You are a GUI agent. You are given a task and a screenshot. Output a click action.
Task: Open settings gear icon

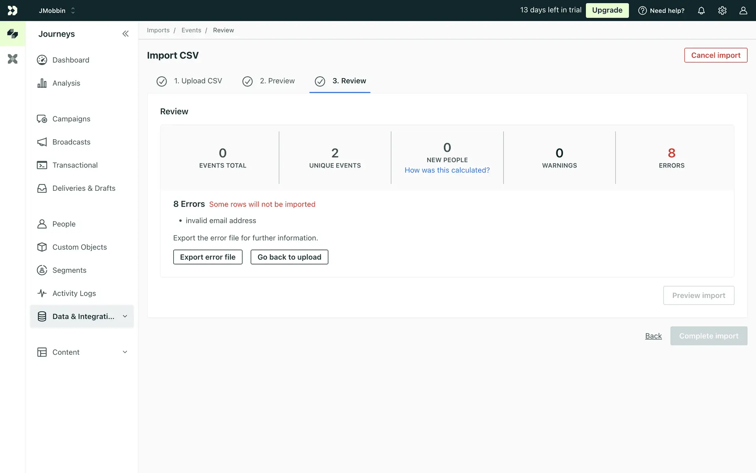coord(722,11)
